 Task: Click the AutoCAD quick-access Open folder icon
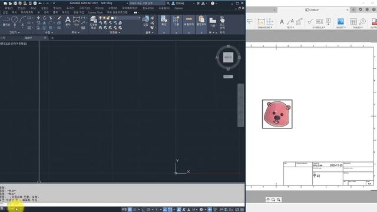10,4
